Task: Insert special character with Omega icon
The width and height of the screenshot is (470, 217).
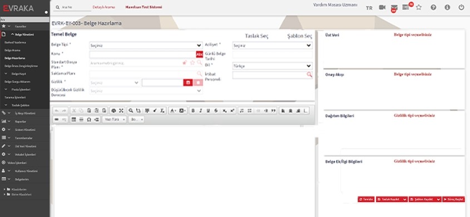Action: [89, 119]
